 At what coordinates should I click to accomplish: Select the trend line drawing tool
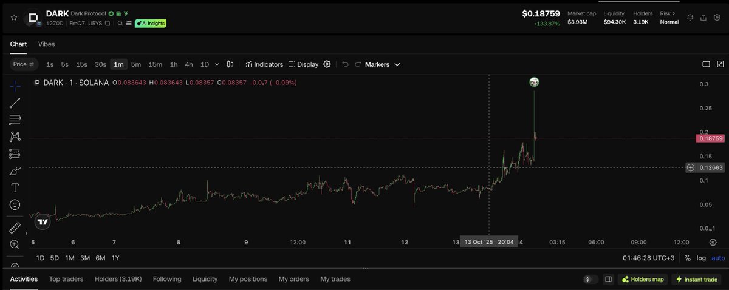click(x=15, y=103)
